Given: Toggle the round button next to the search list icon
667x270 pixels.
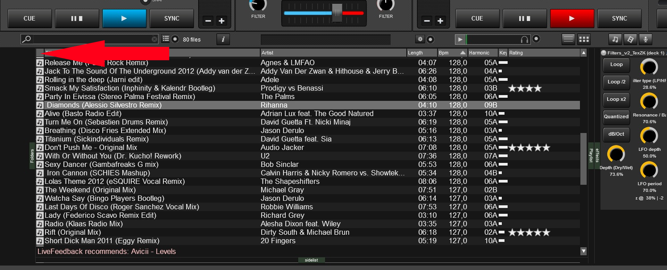Looking at the screenshot, I should pyautogui.click(x=175, y=39).
